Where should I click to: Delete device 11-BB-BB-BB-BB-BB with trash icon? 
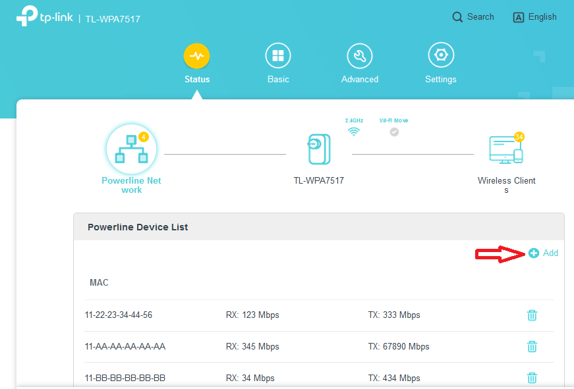click(x=532, y=378)
